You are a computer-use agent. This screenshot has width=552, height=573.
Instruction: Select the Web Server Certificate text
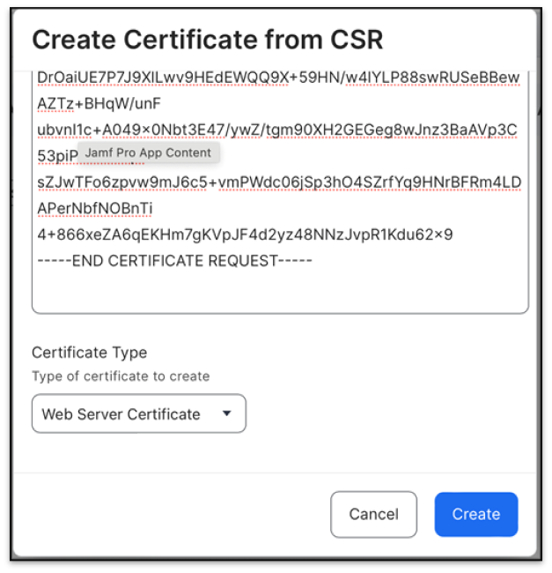click(x=121, y=413)
